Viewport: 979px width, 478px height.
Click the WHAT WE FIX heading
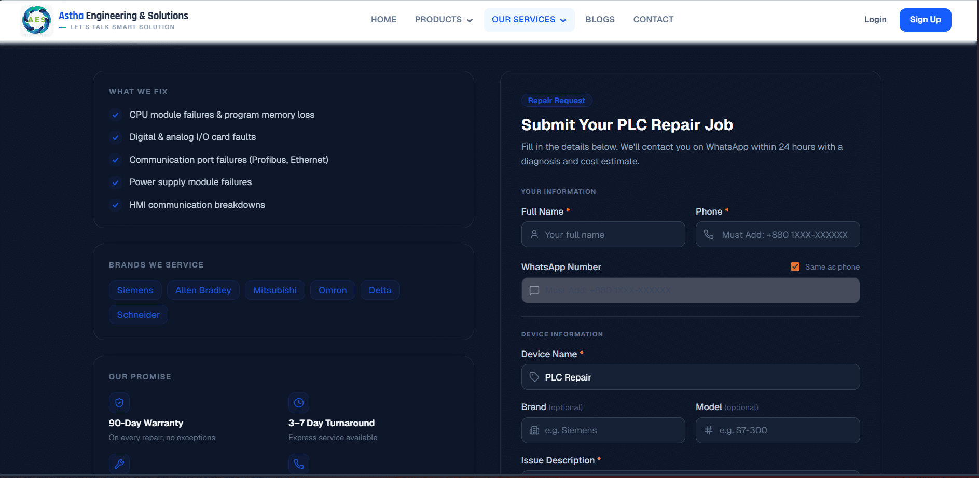coord(138,92)
